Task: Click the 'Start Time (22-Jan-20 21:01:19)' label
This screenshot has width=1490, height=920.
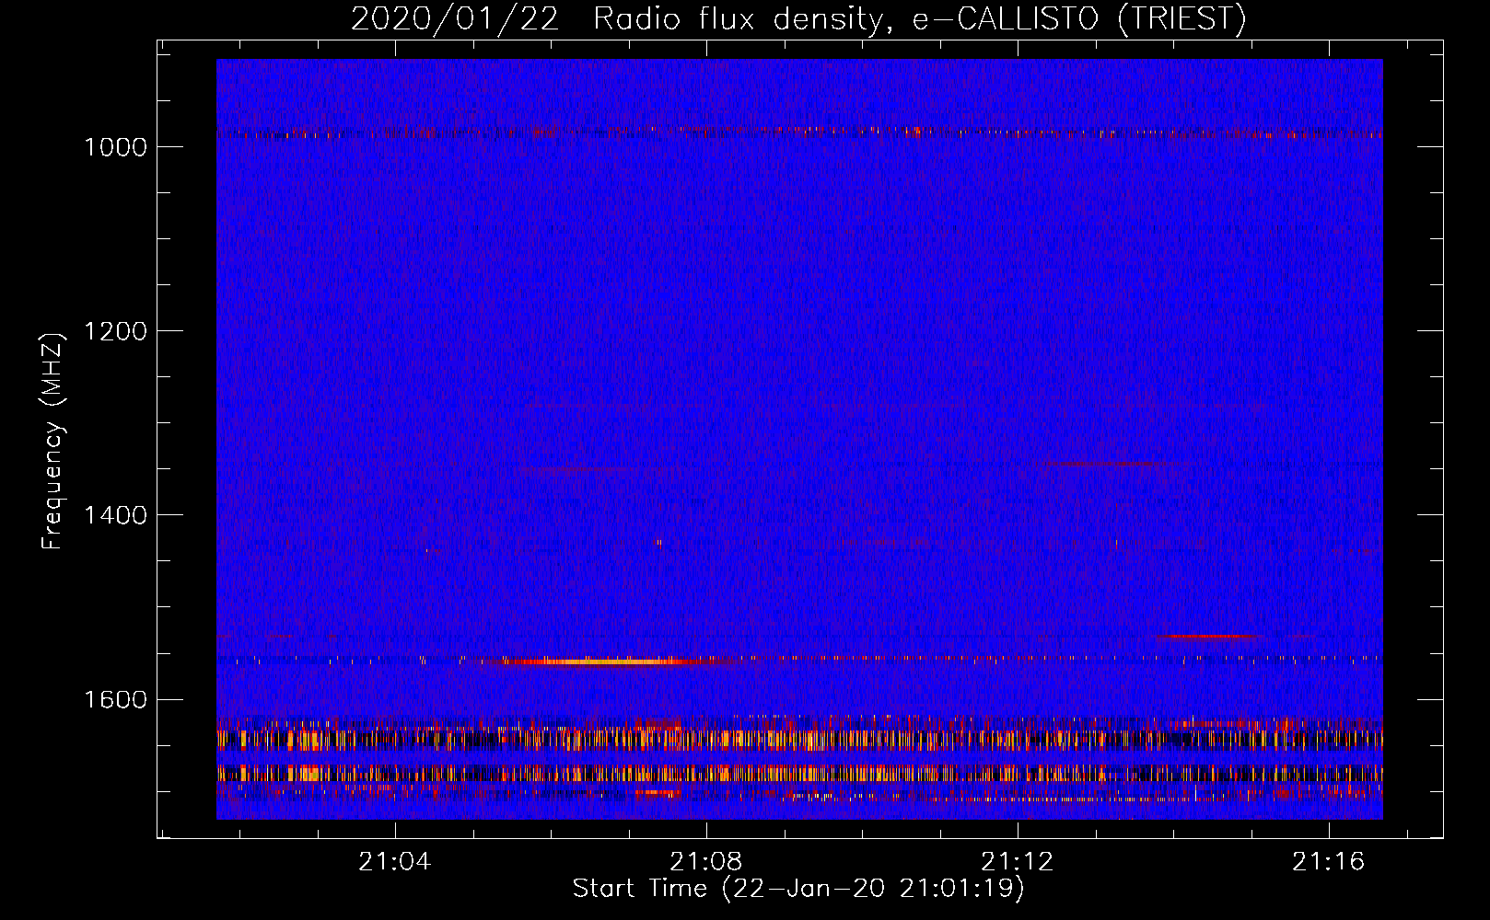Action: pos(798,889)
